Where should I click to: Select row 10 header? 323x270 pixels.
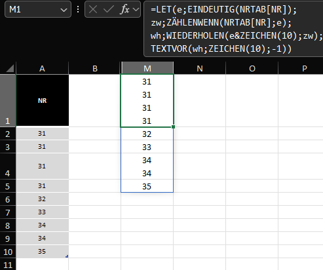pyautogui.click(x=8, y=252)
